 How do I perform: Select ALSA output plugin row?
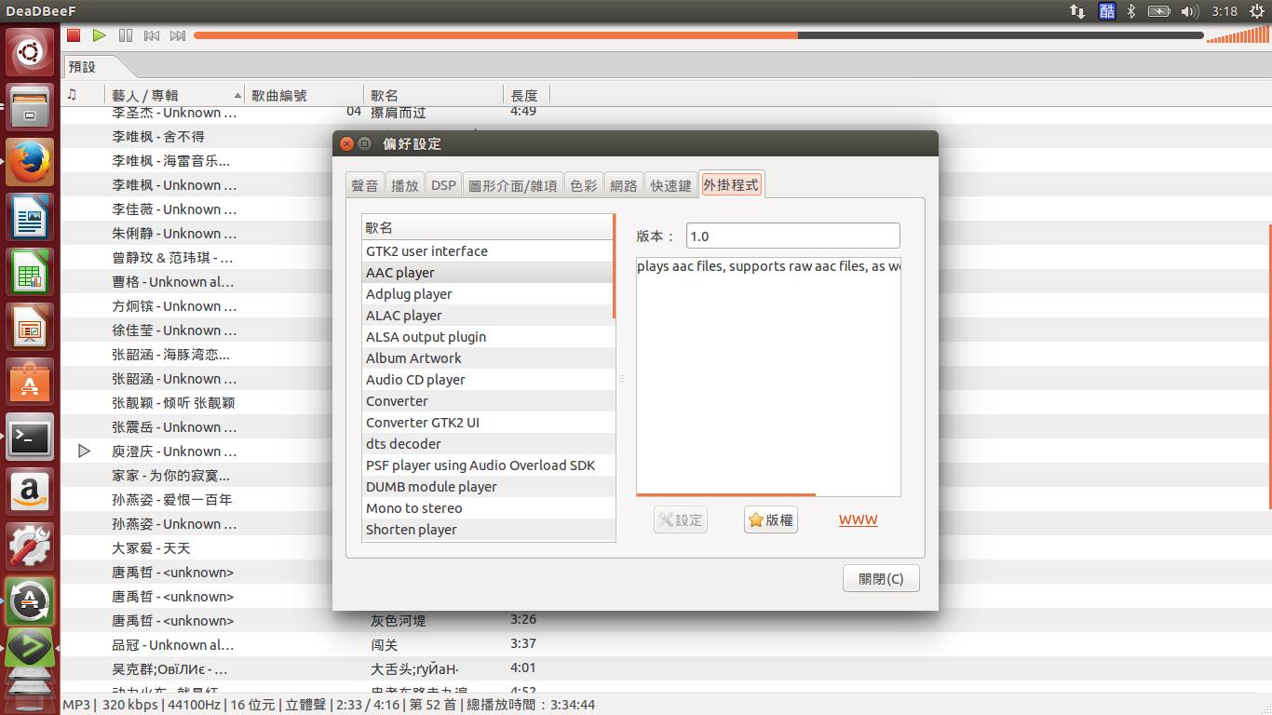[488, 337]
